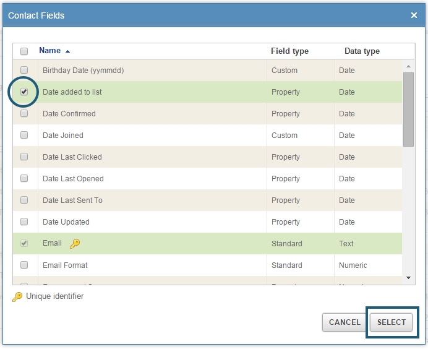Sort by the Data type column header
The width and height of the screenshot is (428, 349).
[x=362, y=51]
